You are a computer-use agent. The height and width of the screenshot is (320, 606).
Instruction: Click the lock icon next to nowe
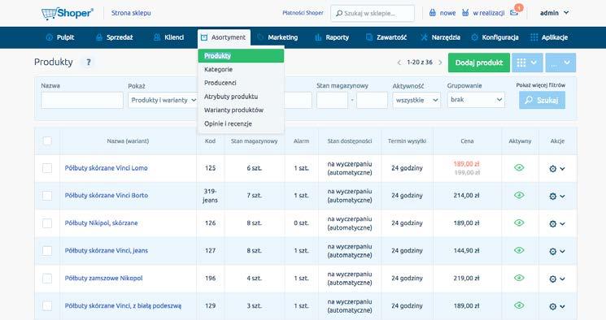433,13
